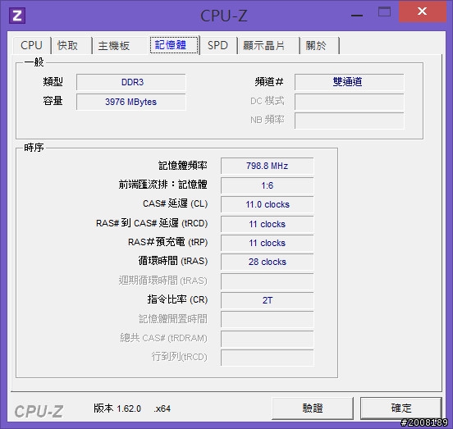Click the 確定 button
453x429 pixels.
pos(401,408)
